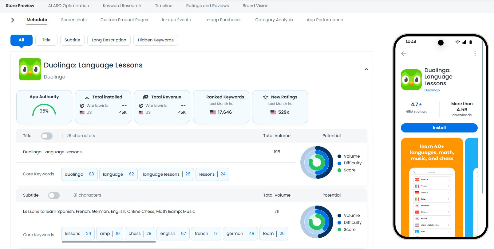
Task: Select the Screenshots sub-tab
Action: coord(74,20)
